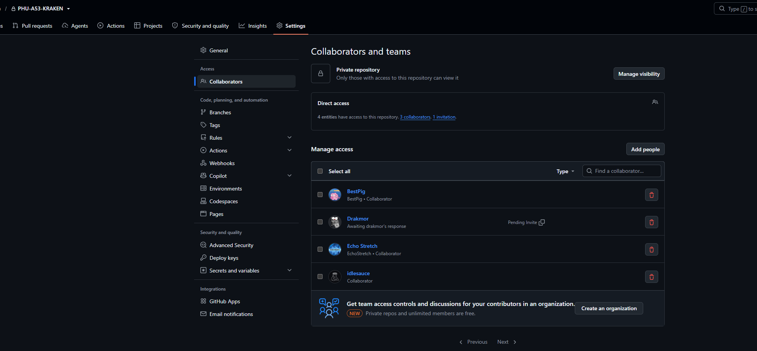Screen dimensions: 757x351
Task: Open the Drakmor profile link
Action: (358, 219)
